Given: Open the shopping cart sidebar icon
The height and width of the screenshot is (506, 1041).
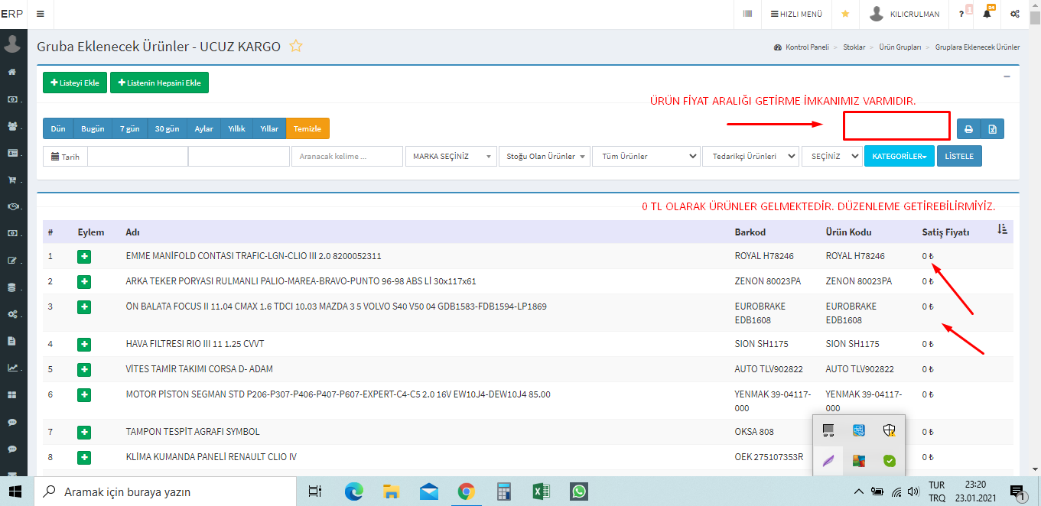Looking at the screenshot, I should [x=12, y=180].
